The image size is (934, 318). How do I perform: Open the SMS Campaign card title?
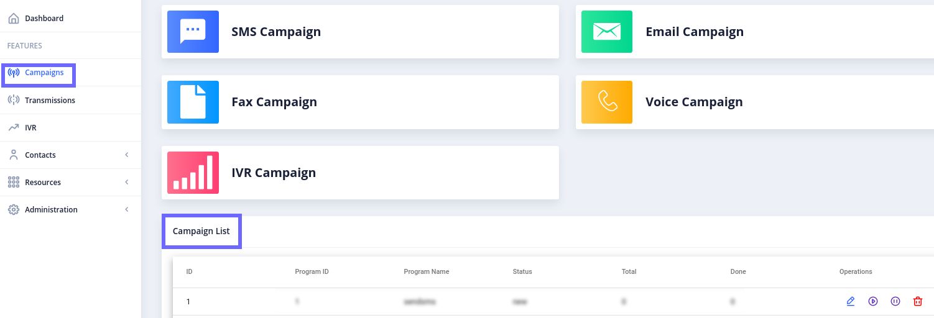(276, 32)
